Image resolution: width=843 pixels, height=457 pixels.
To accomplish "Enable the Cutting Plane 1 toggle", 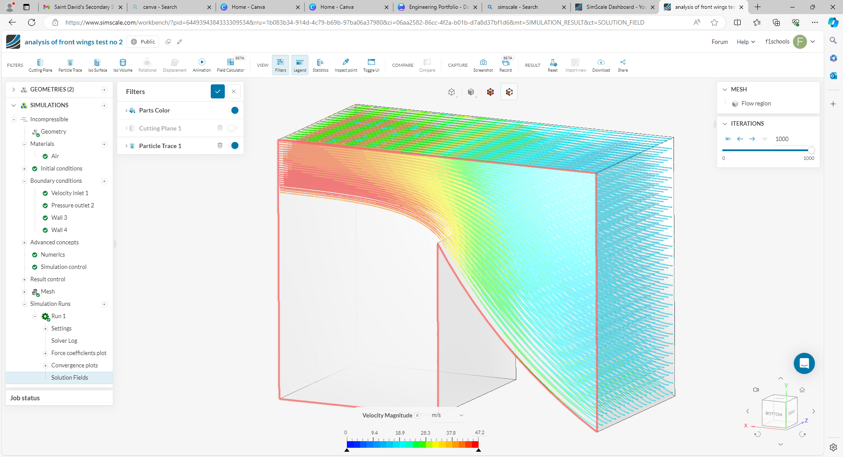I will 233,128.
